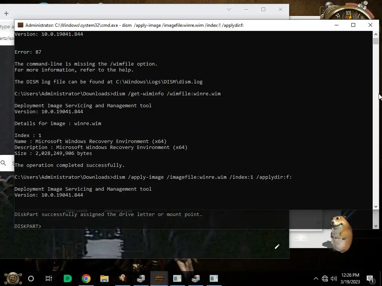This screenshot has height=286, width=382.
Task: Minimize the background browser window
Action: pos(246,9)
